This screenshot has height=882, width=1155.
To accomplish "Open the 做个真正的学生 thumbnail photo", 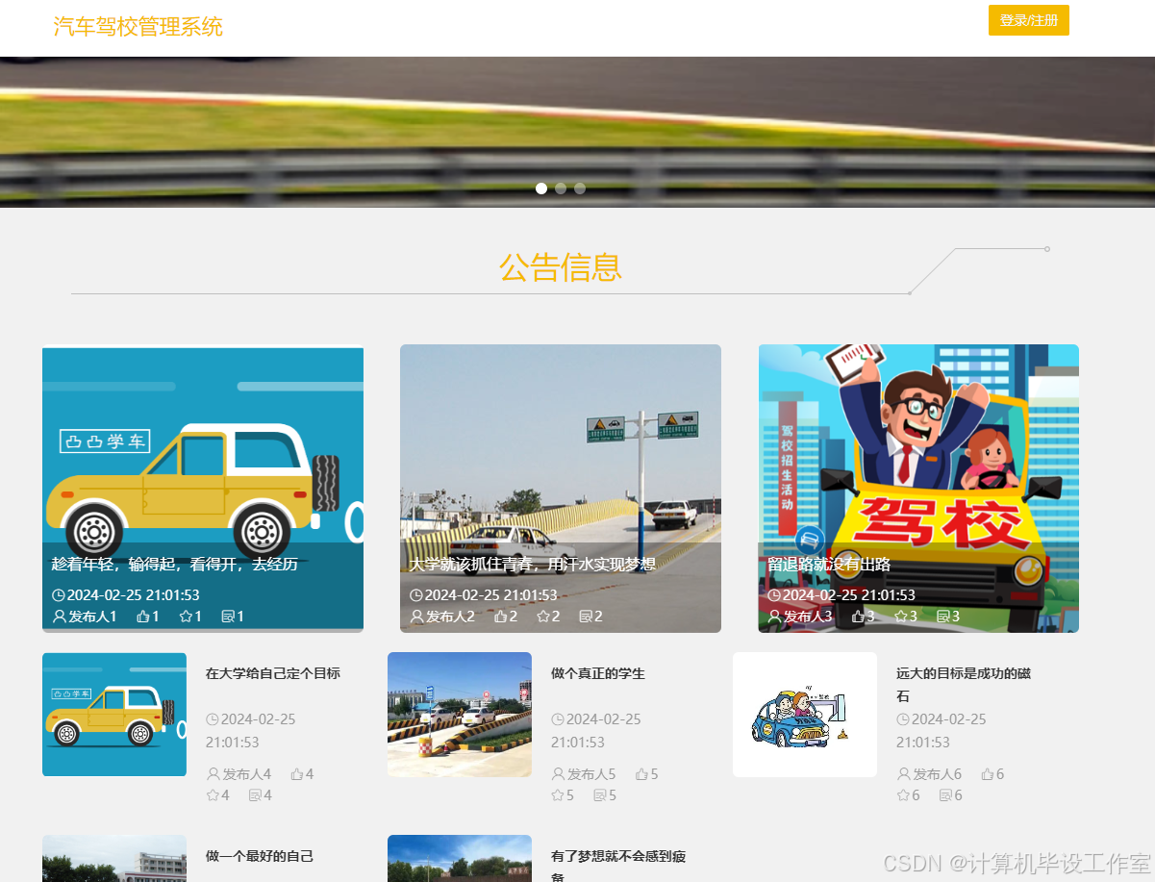I will click(x=460, y=715).
